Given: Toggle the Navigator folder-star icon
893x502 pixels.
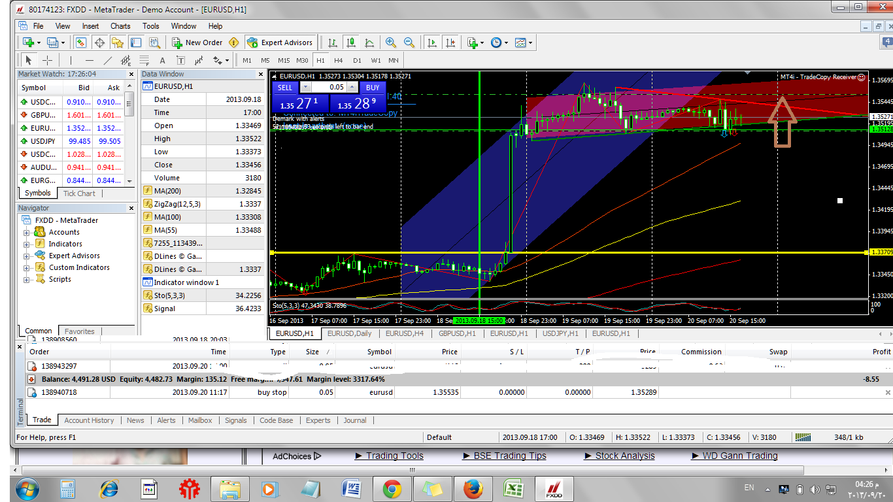Looking at the screenshot, I should pyautogui.click(x=118, y=42).
